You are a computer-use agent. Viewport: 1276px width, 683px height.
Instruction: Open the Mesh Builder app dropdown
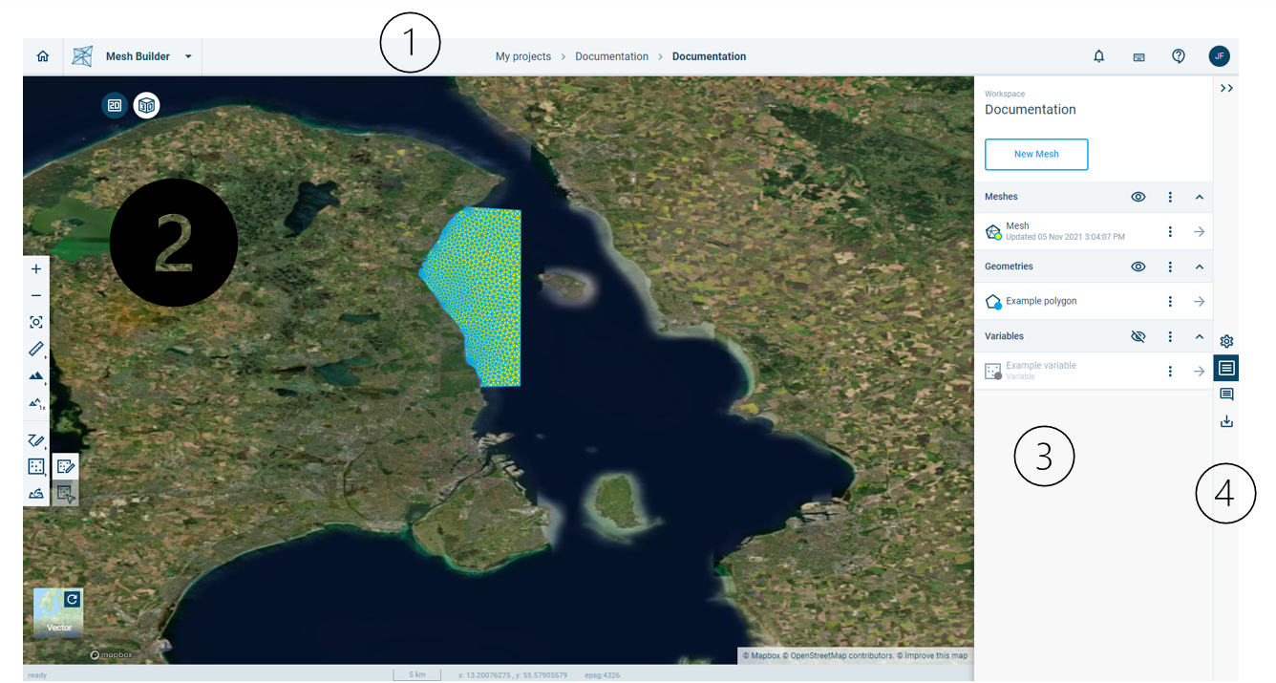coord(188,56)
